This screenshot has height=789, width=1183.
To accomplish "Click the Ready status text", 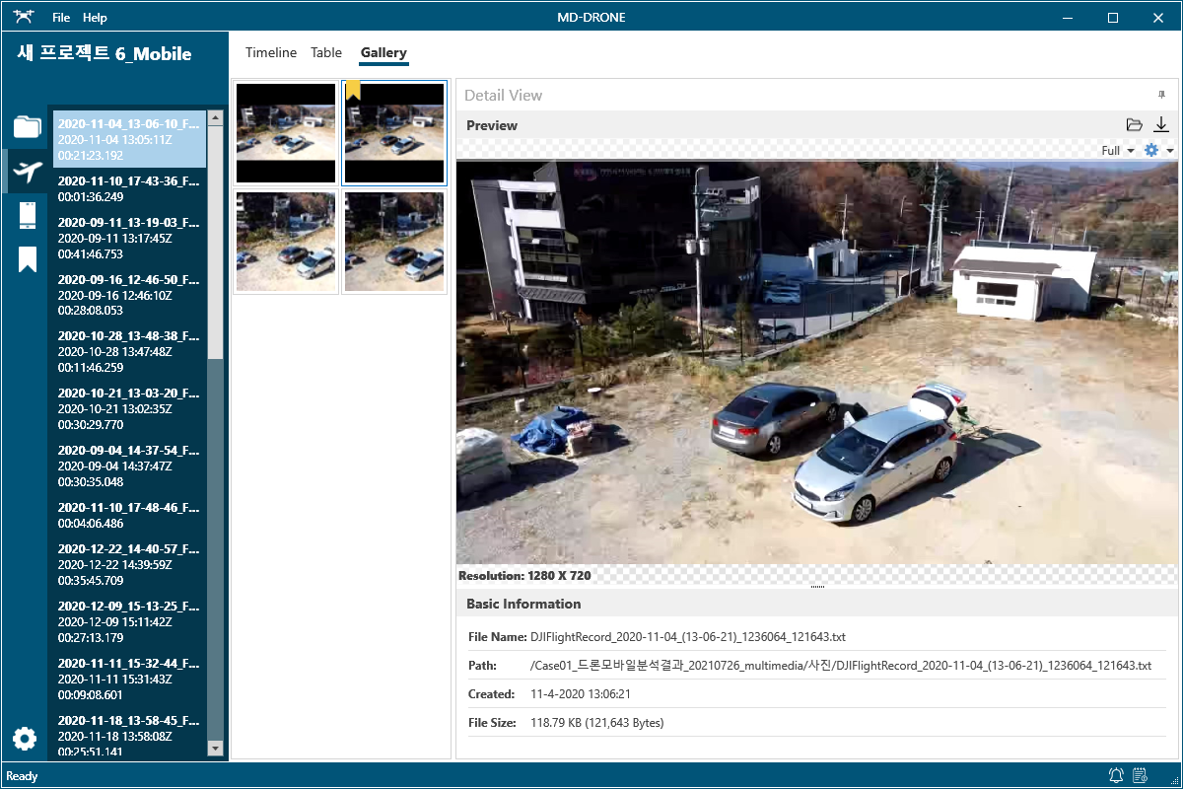I will click(22, 776).
